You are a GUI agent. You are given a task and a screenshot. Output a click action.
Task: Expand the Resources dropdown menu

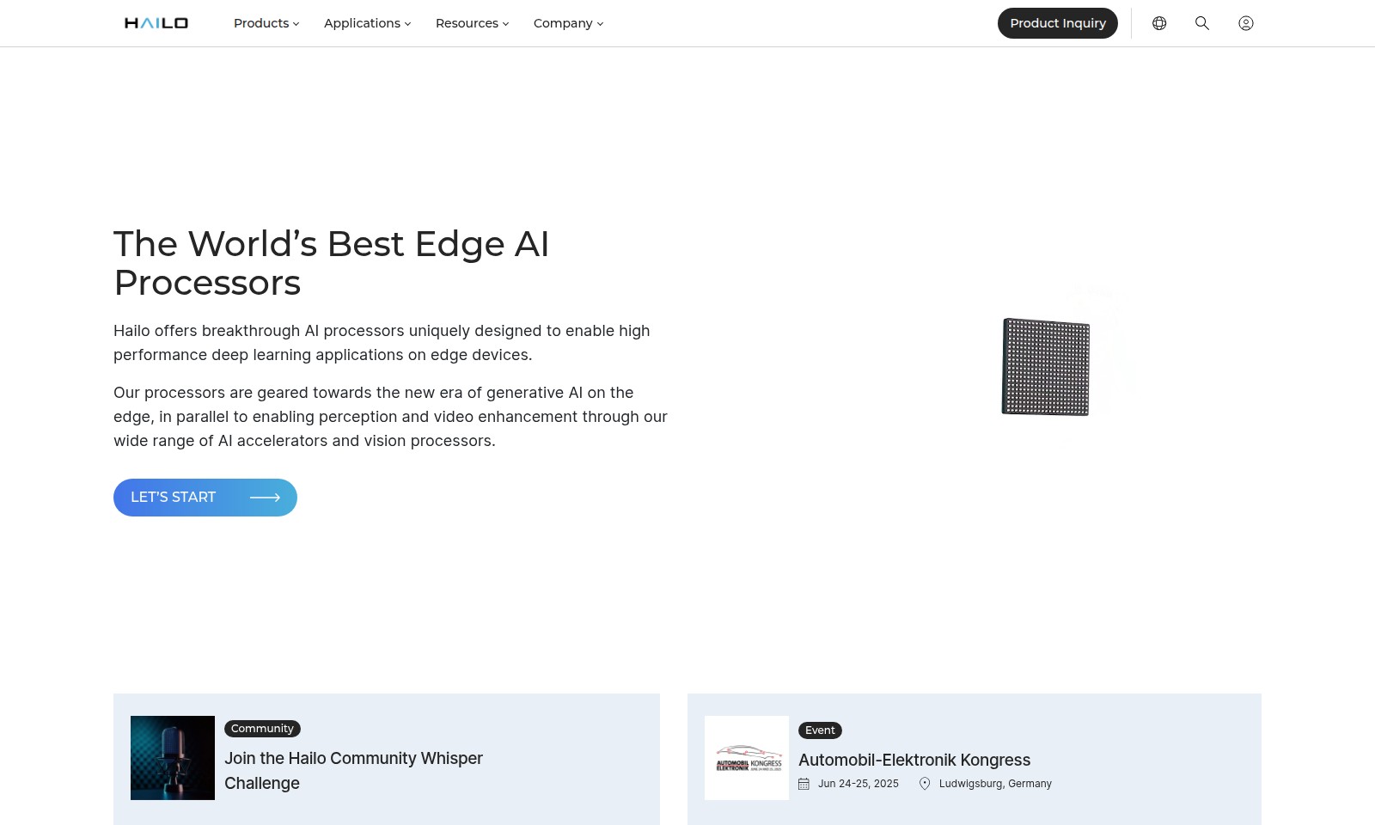[472, 23]
